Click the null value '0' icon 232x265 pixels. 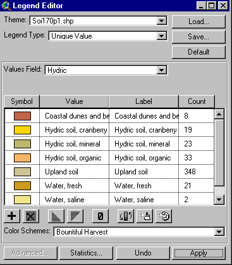(x=101, y=216)
